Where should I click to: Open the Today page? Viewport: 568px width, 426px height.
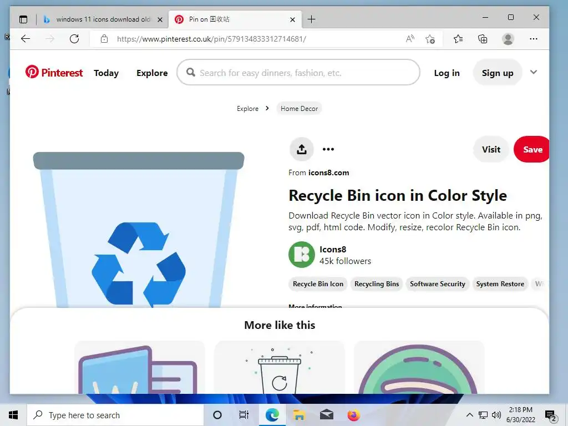click(x=106, y=73)
